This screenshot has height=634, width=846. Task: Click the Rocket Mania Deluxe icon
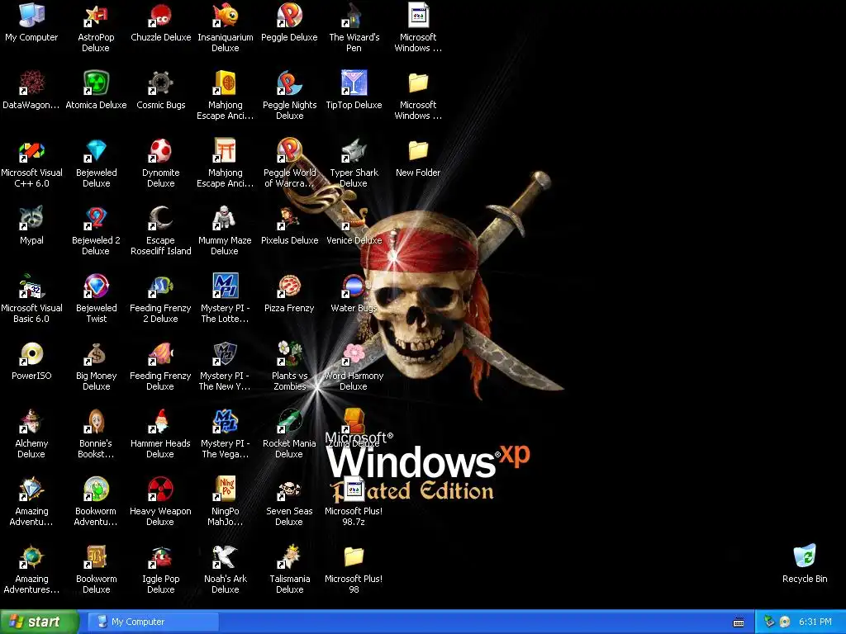pos(290,422)
